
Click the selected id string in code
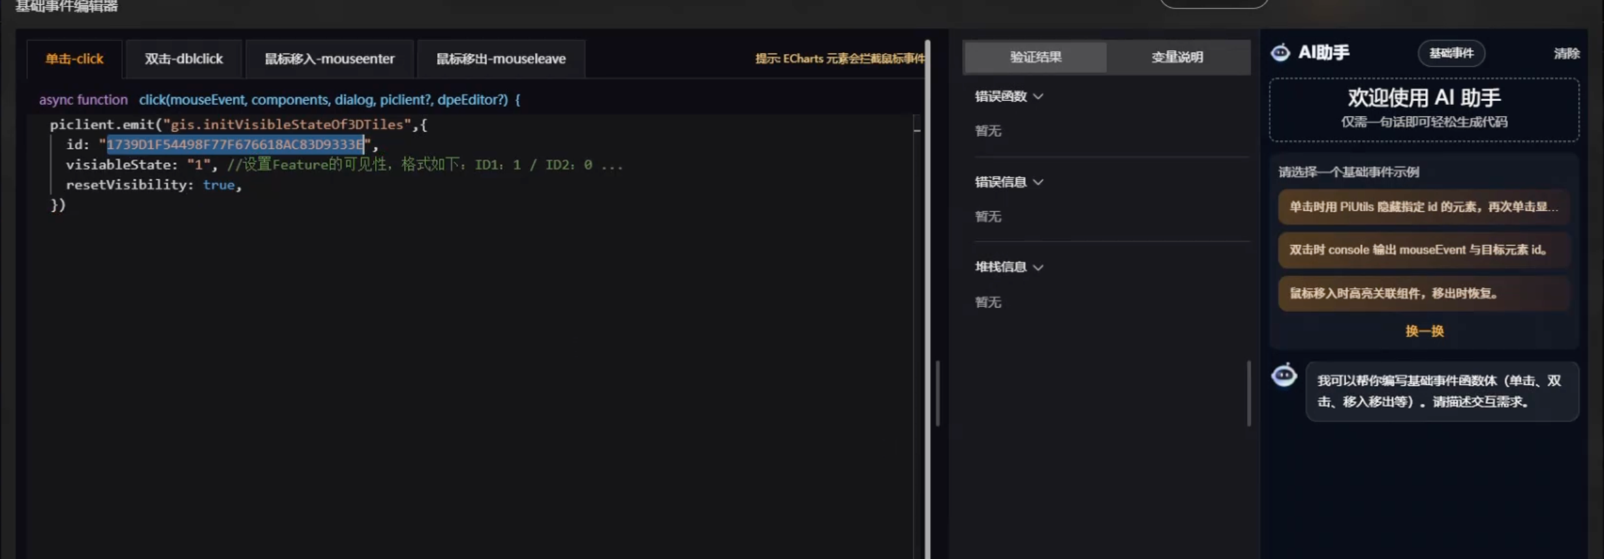tap(236, 145)
